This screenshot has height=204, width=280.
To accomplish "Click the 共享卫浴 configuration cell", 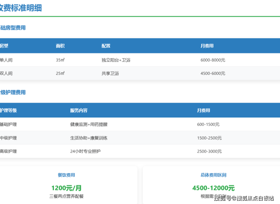I will tap(110, 73).
